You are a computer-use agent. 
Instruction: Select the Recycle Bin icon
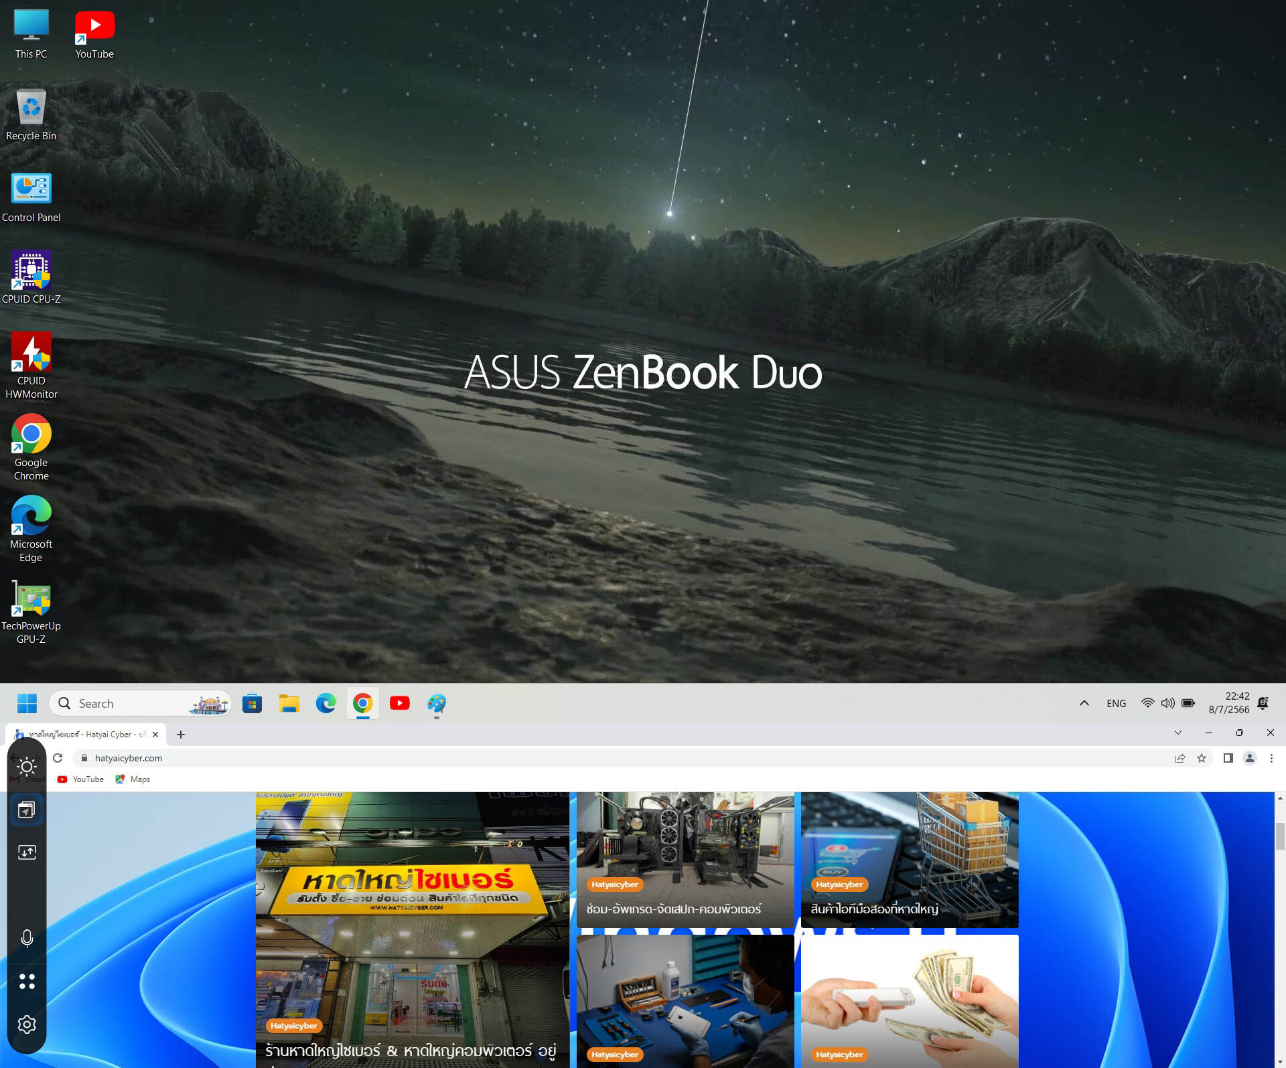[31, 115]
